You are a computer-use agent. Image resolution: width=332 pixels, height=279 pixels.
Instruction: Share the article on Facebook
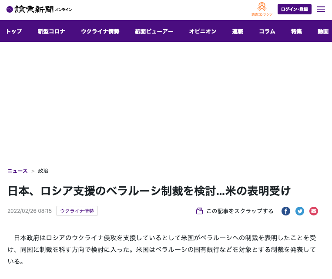point(285,211)
